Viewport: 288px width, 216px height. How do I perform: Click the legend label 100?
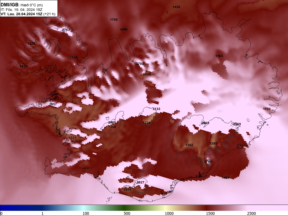86,213
